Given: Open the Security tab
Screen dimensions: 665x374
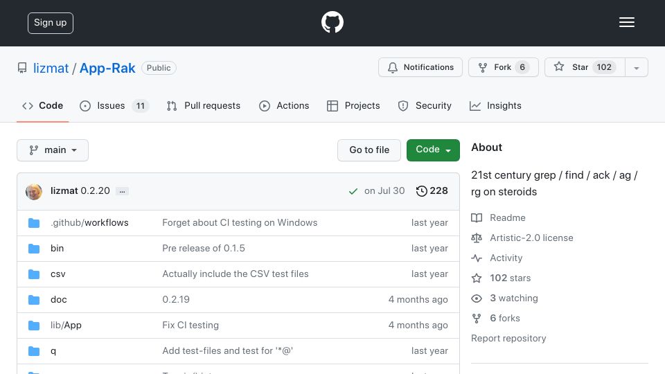Looking at the screenshot, I should (425, 105).
